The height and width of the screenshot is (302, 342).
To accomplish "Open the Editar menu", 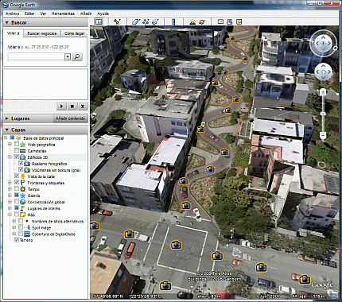I will pos(29,14).
